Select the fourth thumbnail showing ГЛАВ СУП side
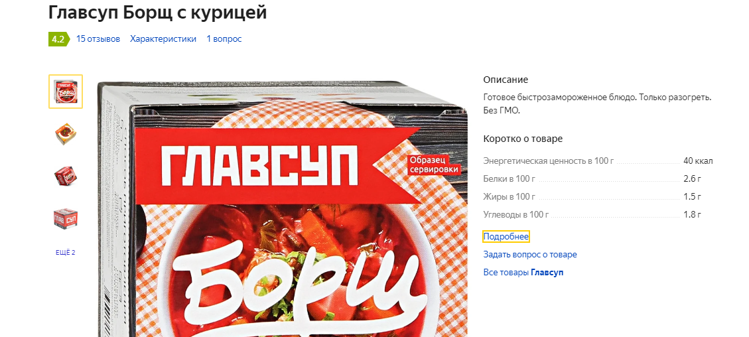 (x=66, y=218)
